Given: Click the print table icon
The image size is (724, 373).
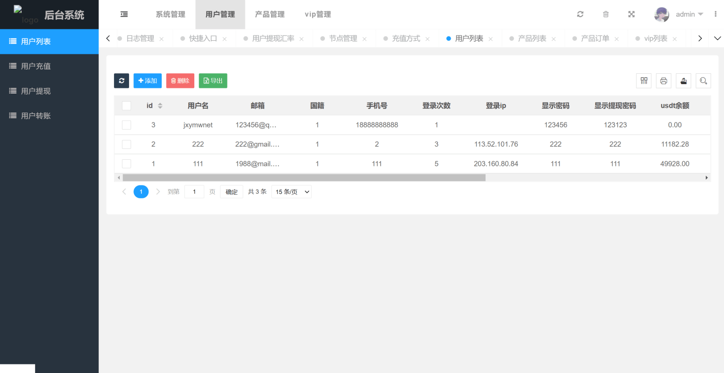Looking at the screenshot, I should click(x=664, y=81).
